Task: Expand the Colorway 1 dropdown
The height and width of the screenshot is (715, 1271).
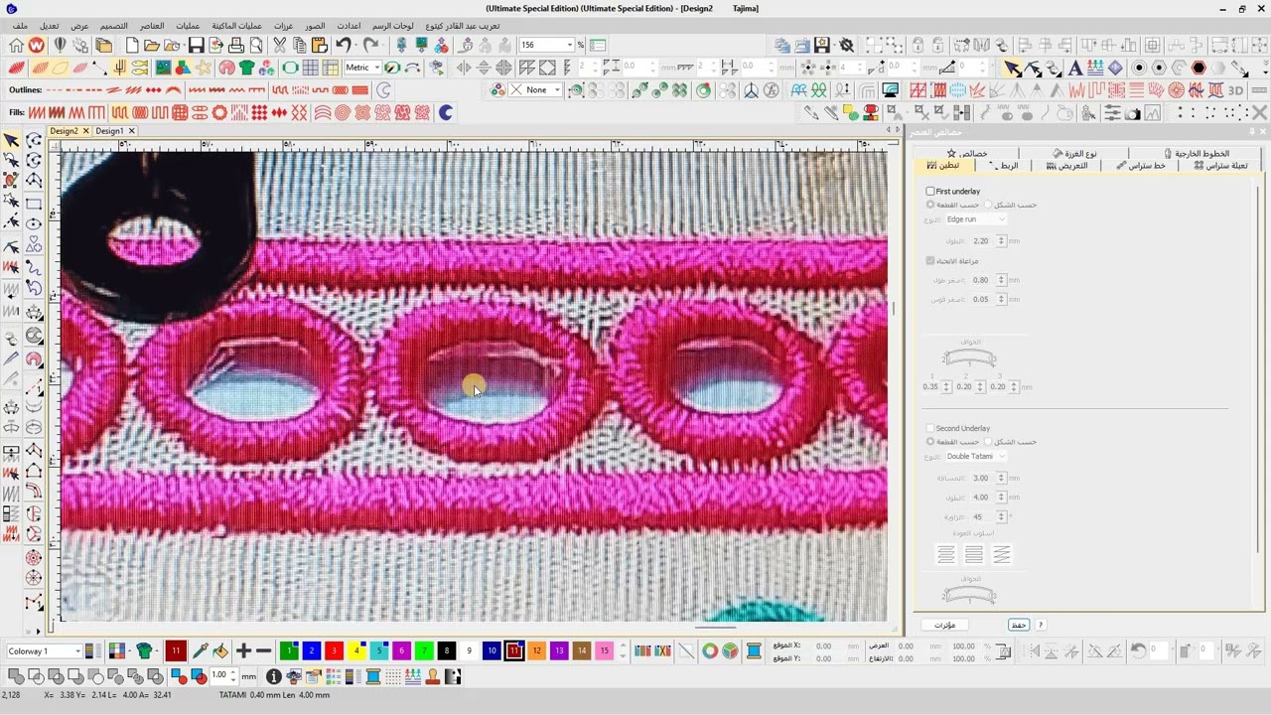Action: pos(44,651)
